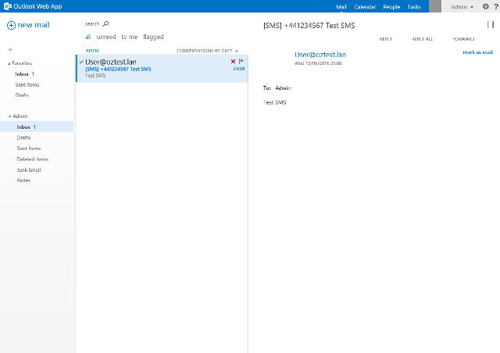Collapse the Admin mailbox tree
The height and width of the screenshot is (353, 500).
[x=9, y=116]
